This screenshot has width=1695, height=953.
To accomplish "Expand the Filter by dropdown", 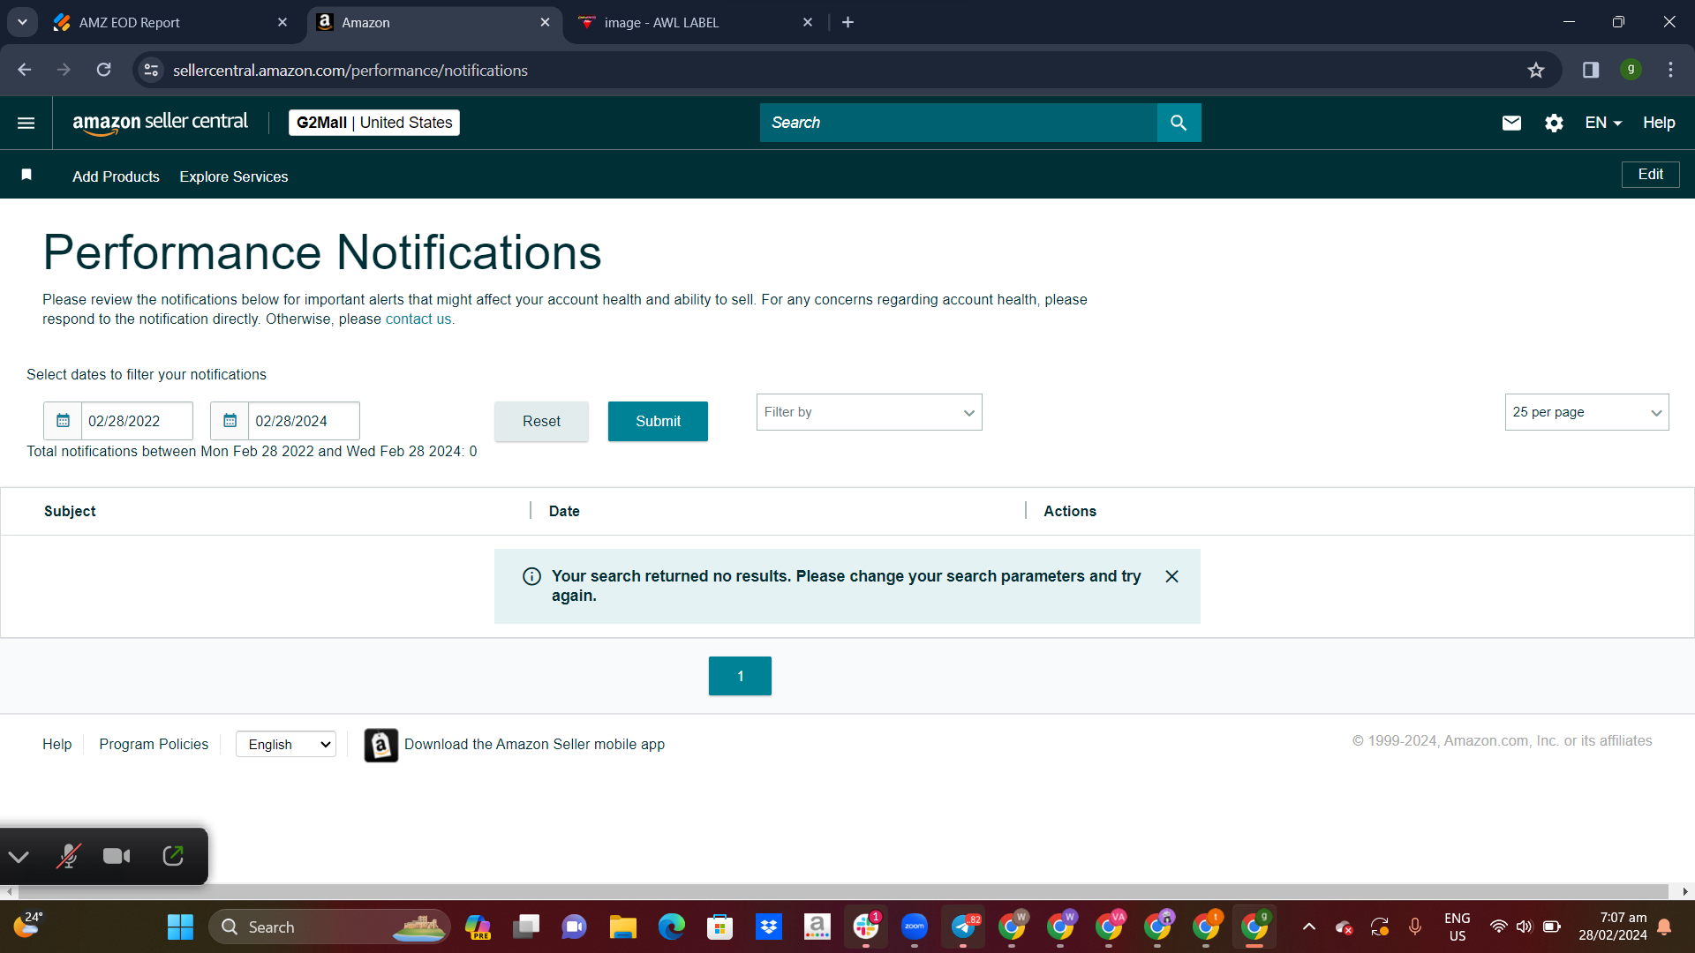I will point(869,412).
